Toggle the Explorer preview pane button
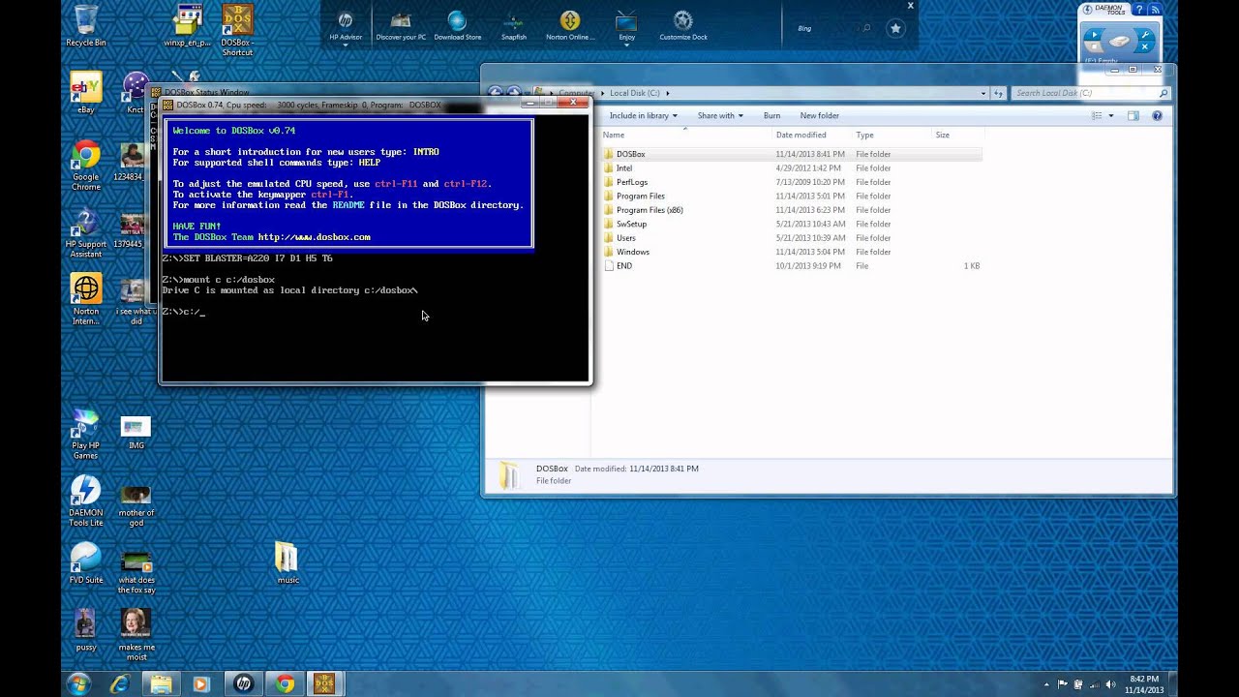The width and height of the screenshot is (1239, 697). coord(1133,115)
